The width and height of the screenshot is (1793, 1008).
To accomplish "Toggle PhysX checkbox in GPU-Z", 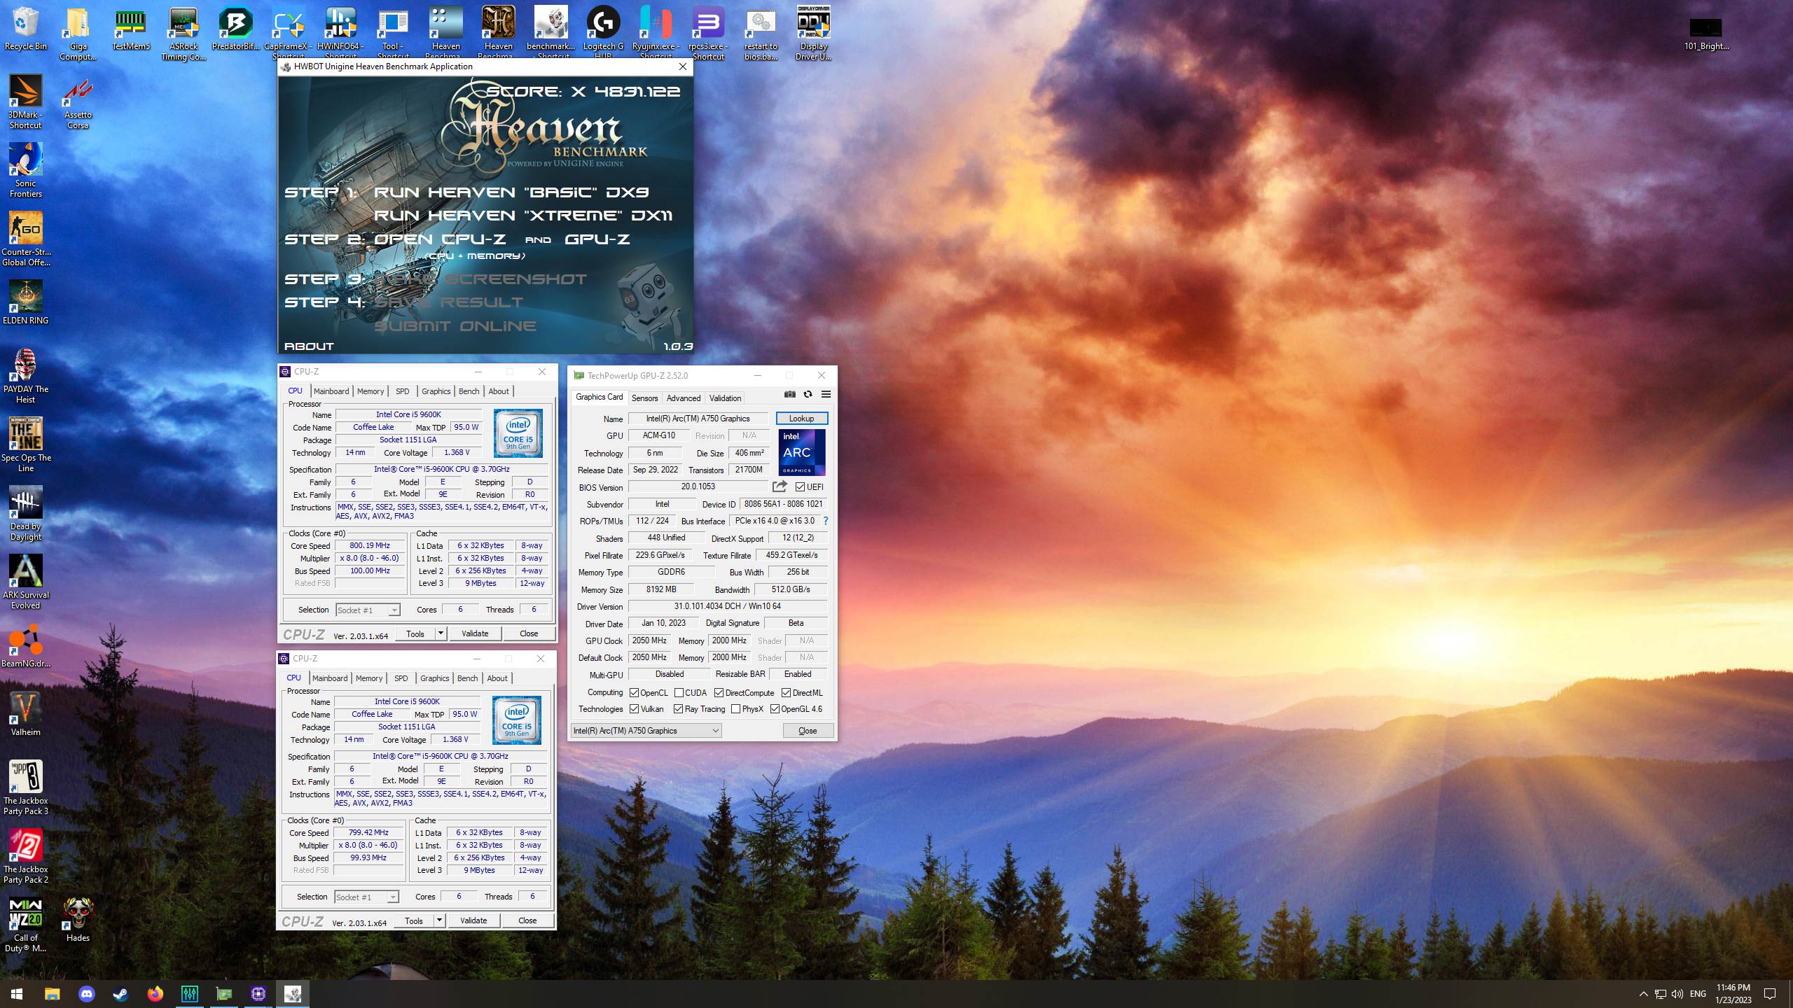I will tap(735, 709).
